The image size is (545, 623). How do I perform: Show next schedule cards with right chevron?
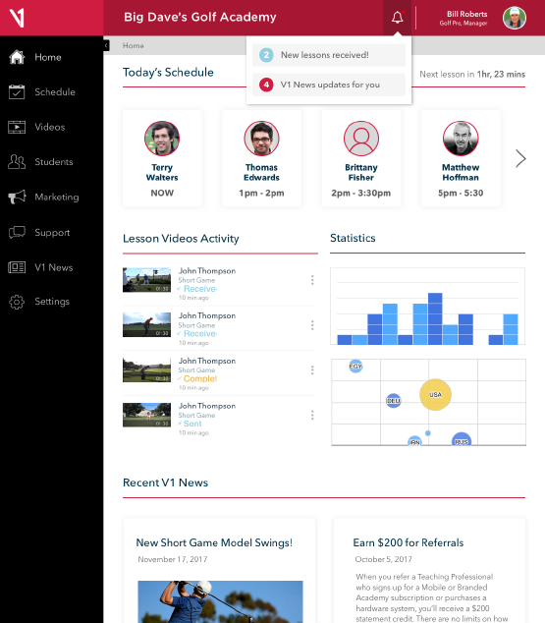520,158
